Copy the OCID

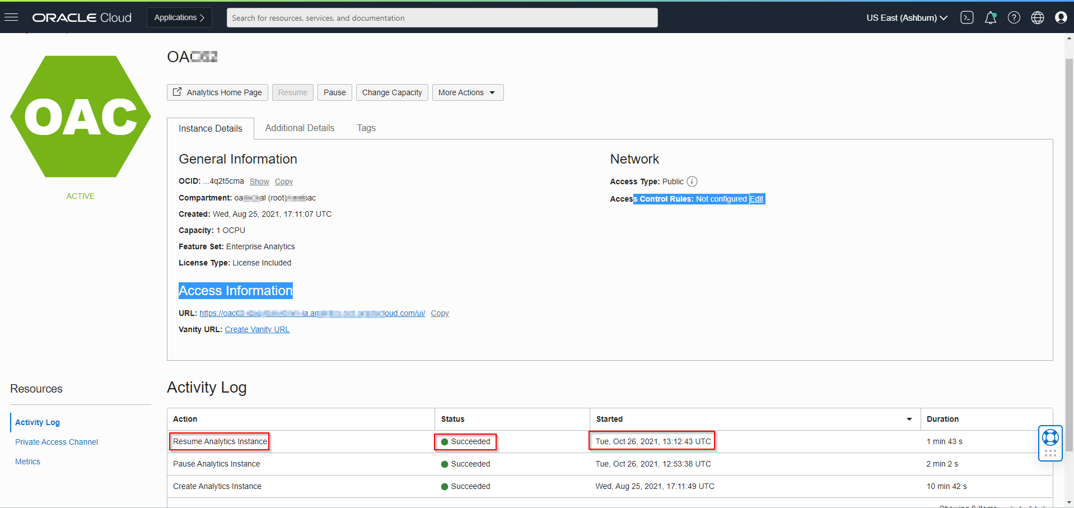(284, 181)
